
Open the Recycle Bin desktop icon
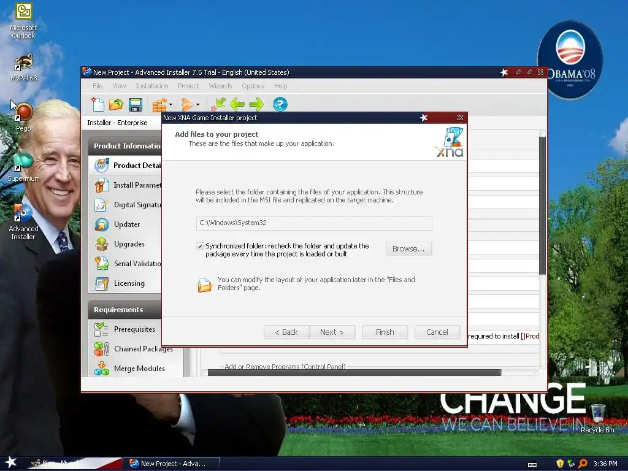pos(597,418)
